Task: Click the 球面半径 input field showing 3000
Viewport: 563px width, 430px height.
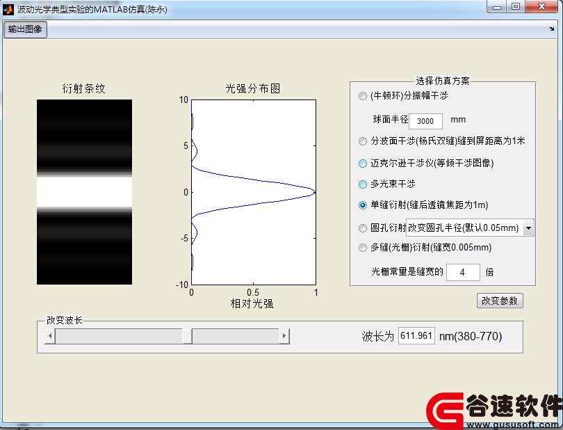Action: click(425, 121)
